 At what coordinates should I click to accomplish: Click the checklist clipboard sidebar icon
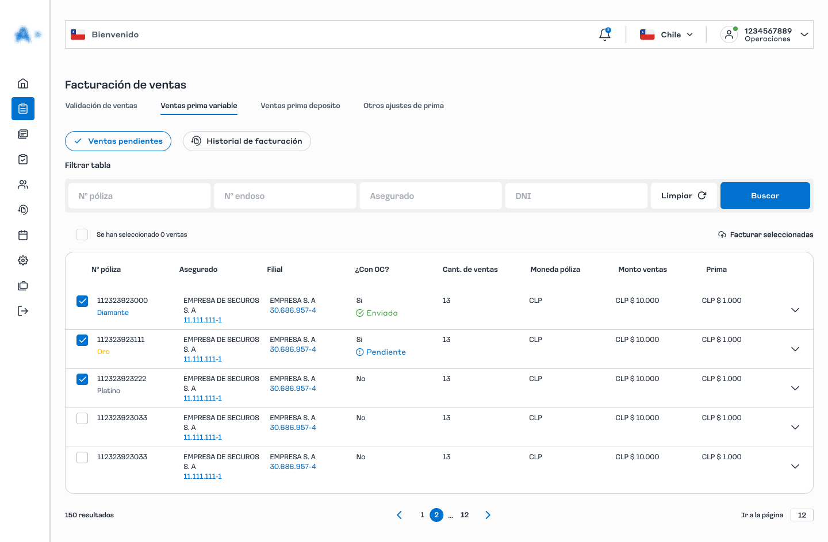tap(23, 159)
